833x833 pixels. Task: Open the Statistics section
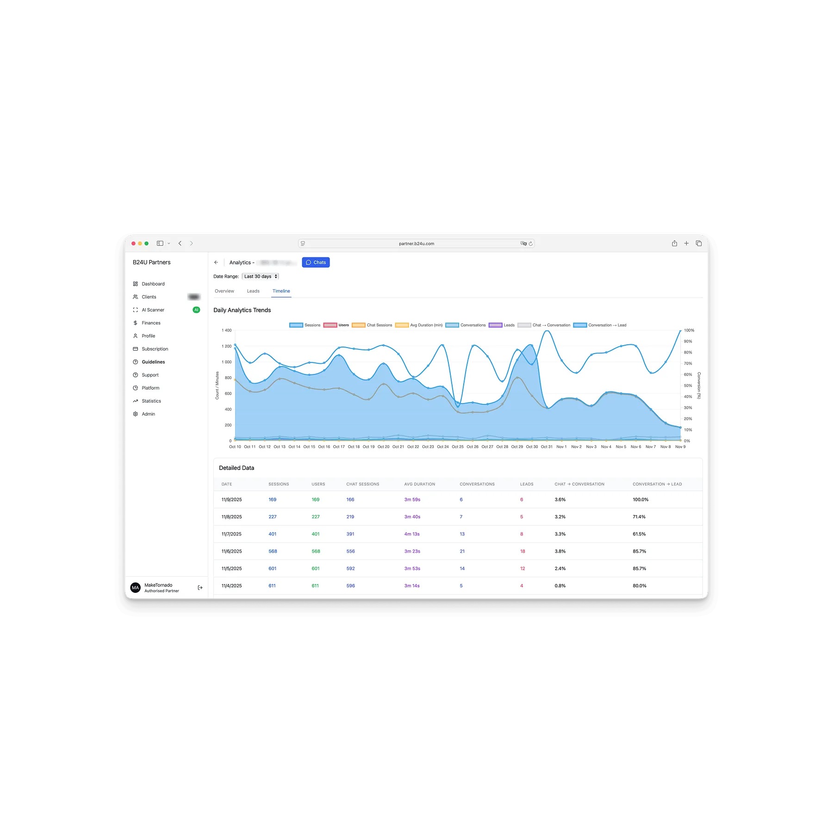click(151, 401)
